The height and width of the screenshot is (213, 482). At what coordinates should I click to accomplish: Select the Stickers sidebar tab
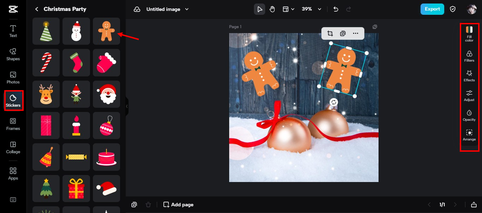(13, 101)
